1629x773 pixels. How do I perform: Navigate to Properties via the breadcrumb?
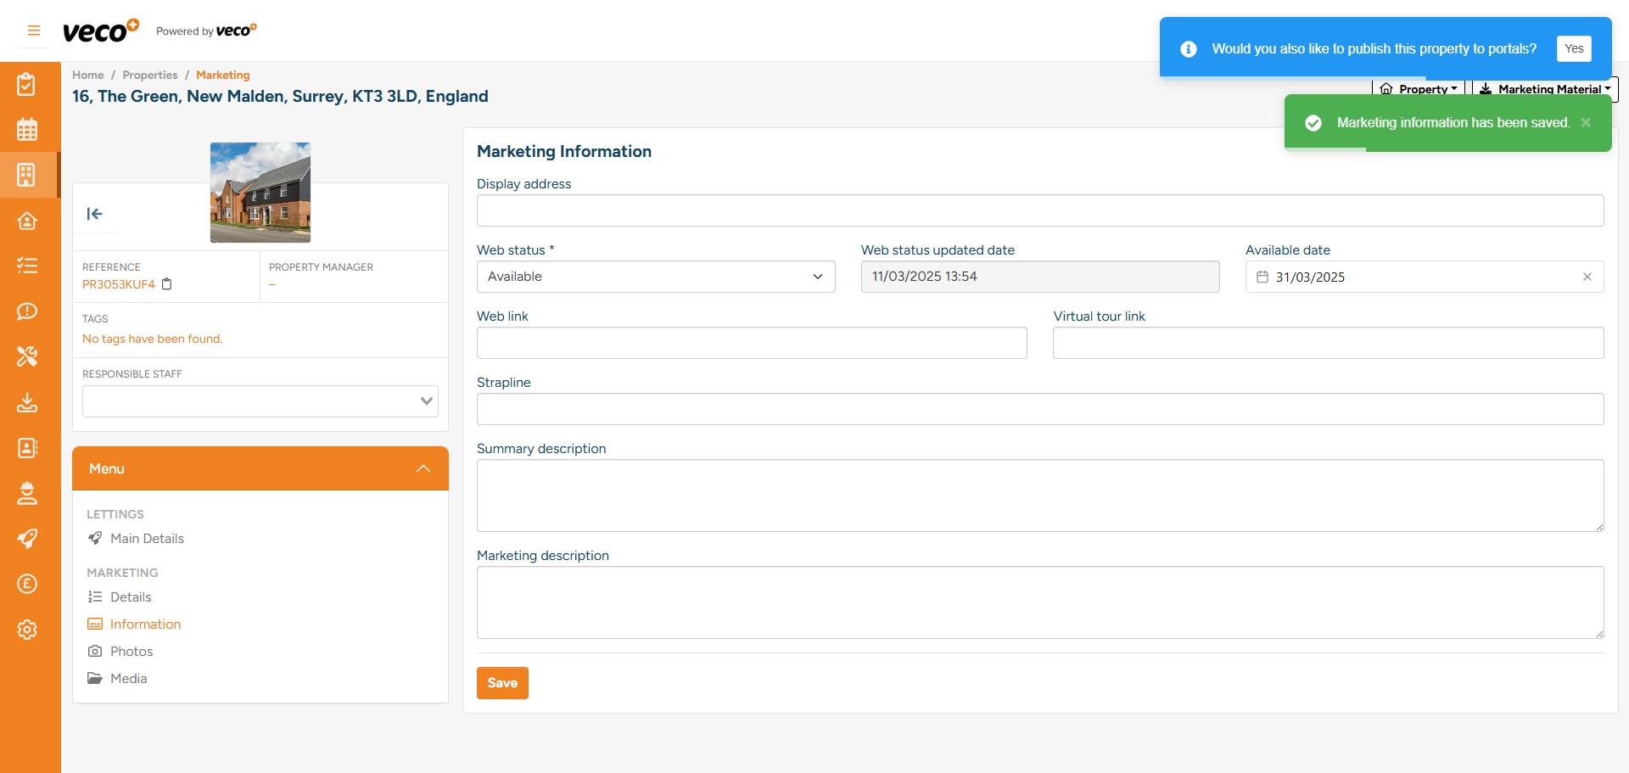(x=149, y=75)
